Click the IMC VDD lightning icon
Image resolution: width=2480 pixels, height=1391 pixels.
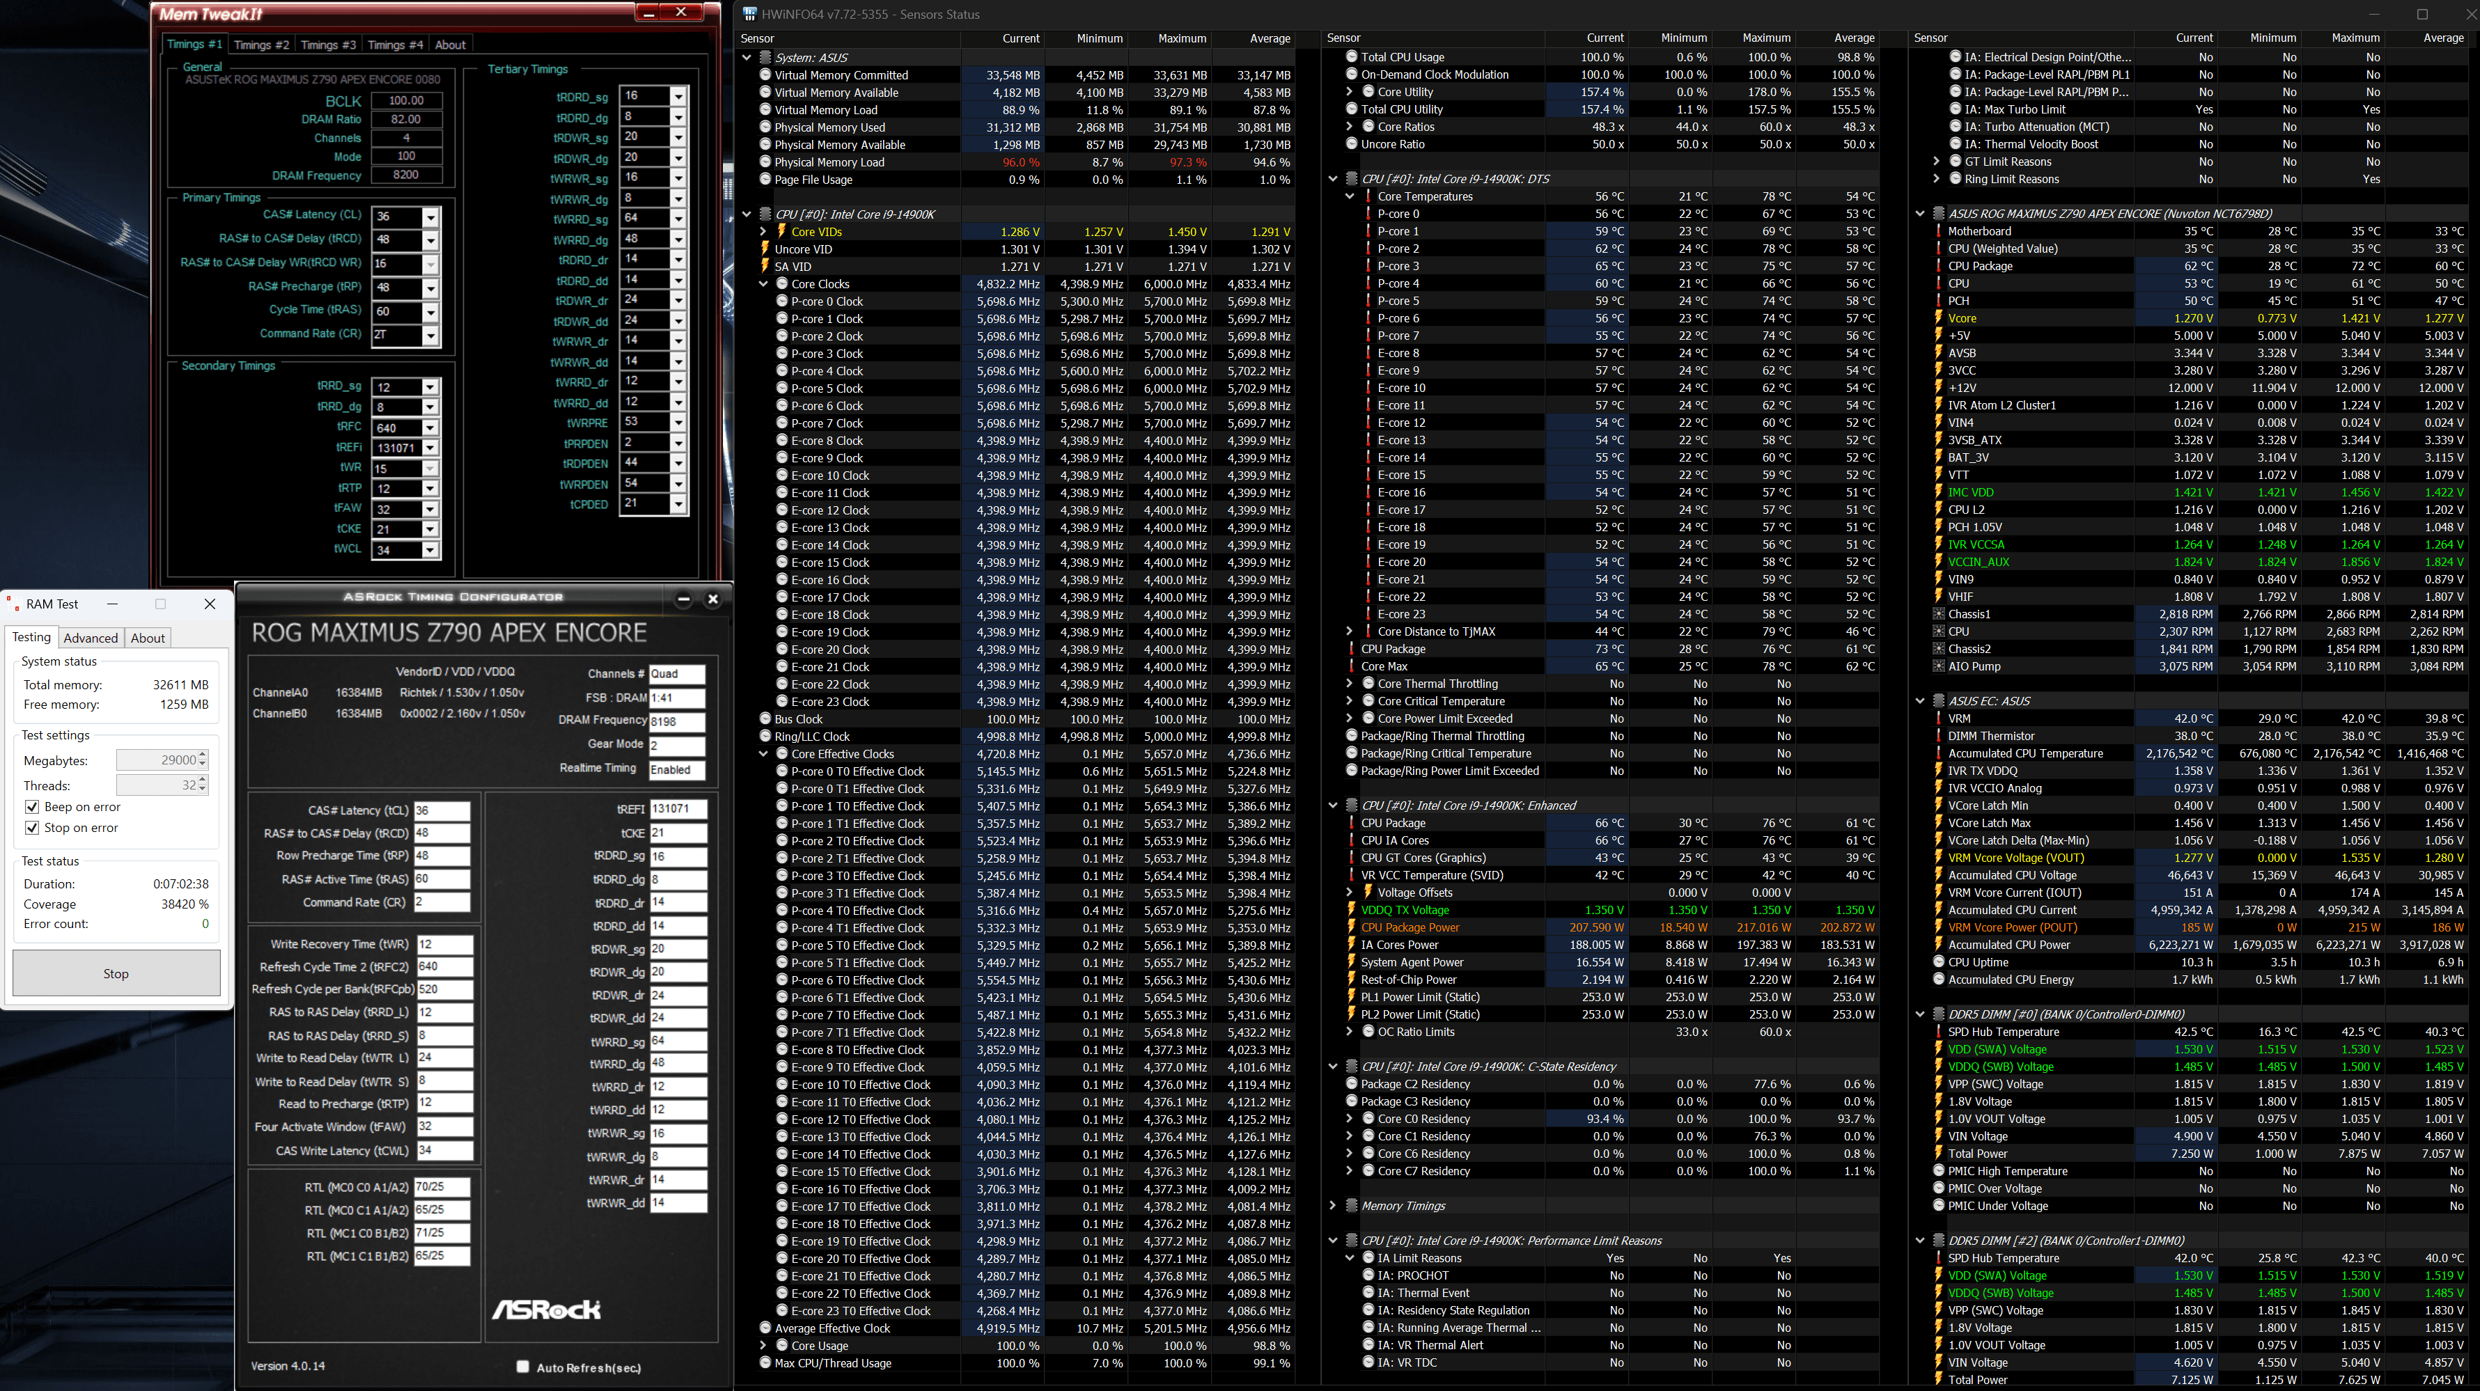pyautogui.click(x=1939, y=492)
